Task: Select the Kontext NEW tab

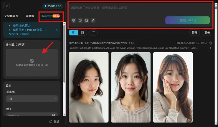Action: pos(51,16)
